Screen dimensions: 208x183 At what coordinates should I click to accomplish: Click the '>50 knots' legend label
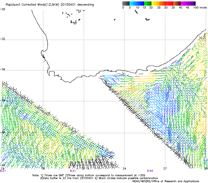pyautogui.click(x=200, y=8)
